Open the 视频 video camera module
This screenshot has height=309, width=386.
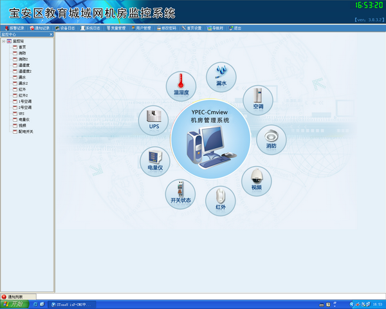point(257,180)
